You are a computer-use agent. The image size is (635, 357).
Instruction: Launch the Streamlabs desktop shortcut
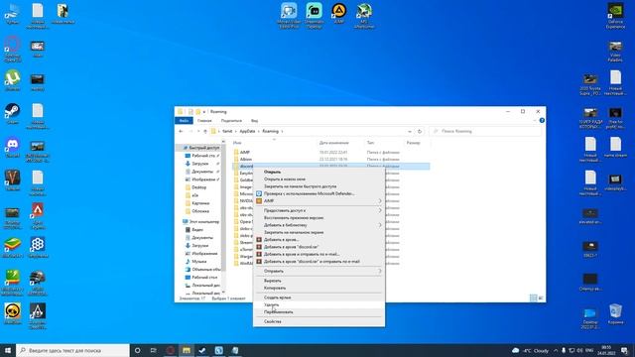pos(314,16)
